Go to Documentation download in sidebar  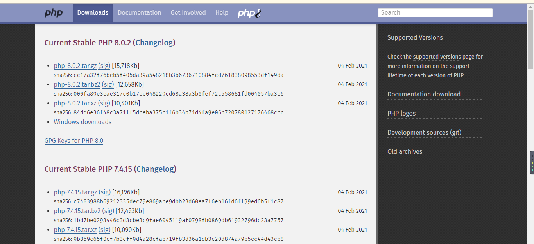tap(424, 94)
